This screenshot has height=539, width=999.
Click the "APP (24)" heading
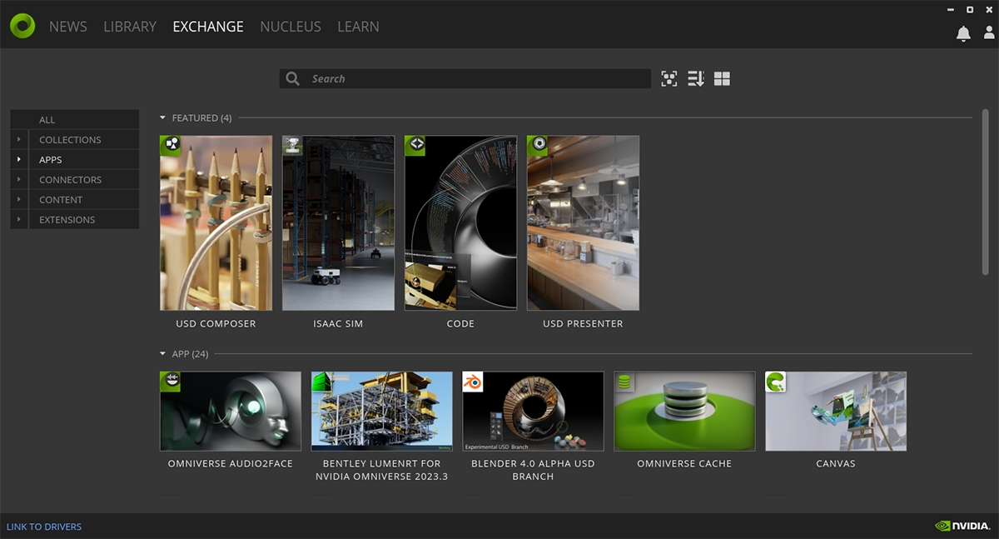coord(191,354)
